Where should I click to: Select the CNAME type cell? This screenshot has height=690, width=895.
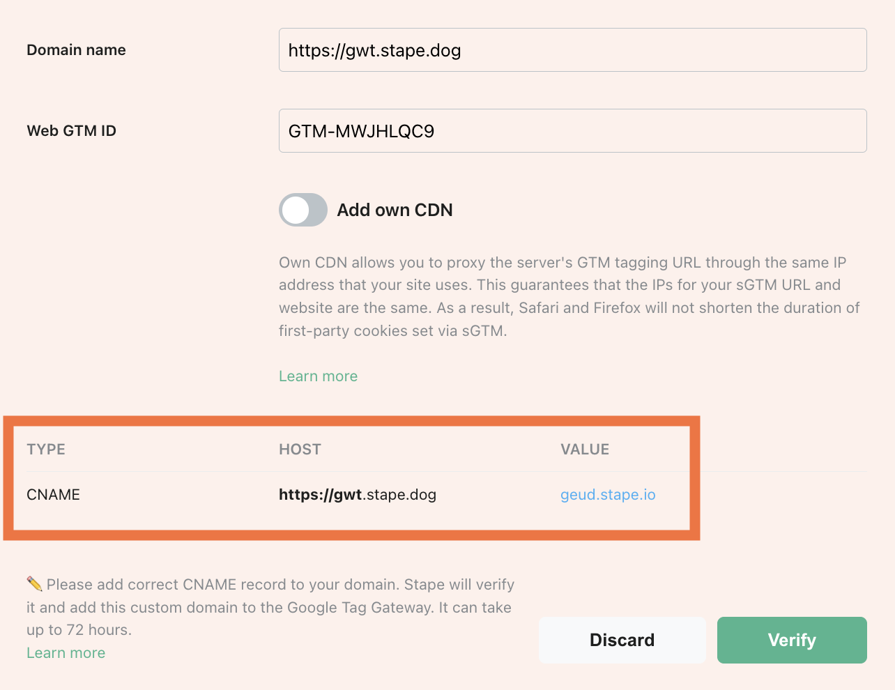click(x=53, y=495)
